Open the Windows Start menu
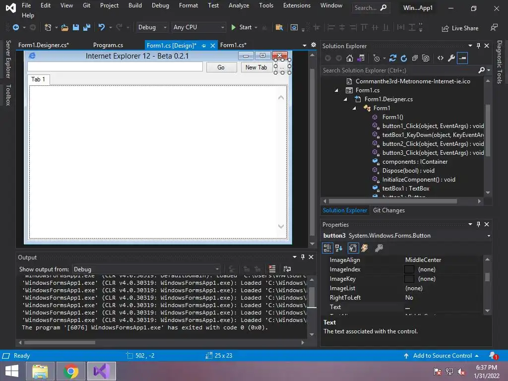 (12, 371)
